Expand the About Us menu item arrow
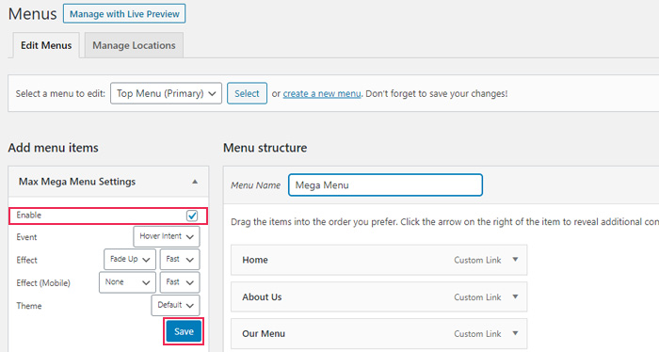Image resolution: width=659 pixels, height=352 pixels. (515, 296)
